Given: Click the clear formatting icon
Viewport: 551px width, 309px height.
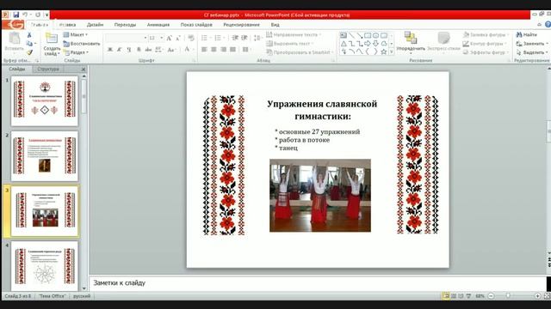Looking at the screenshot, I should tap(191, 38).
